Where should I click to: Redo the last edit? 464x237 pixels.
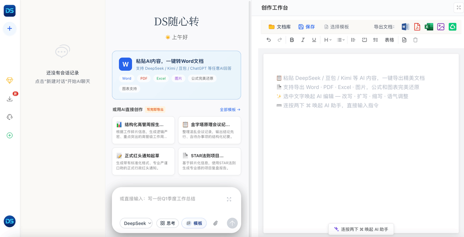(279, 40)
